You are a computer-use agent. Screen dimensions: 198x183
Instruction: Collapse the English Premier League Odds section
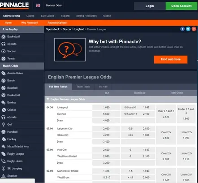coord(48,99)
